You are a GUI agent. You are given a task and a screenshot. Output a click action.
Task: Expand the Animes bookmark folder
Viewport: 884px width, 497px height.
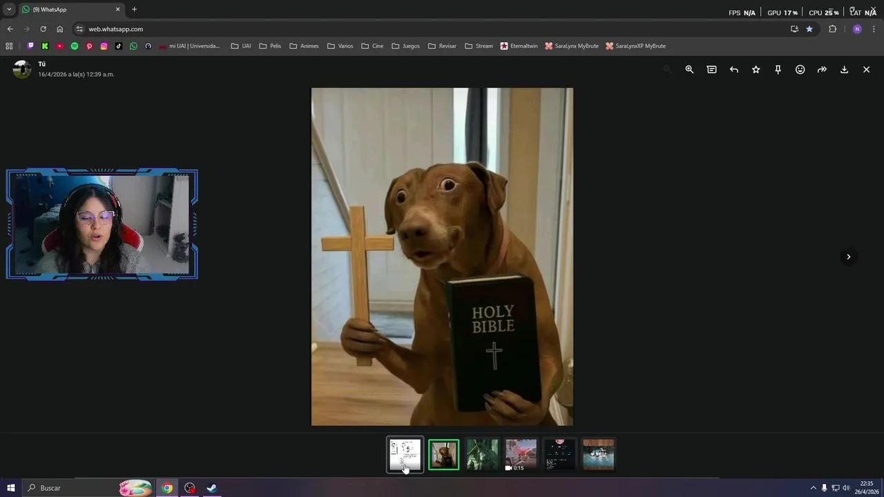304,46
